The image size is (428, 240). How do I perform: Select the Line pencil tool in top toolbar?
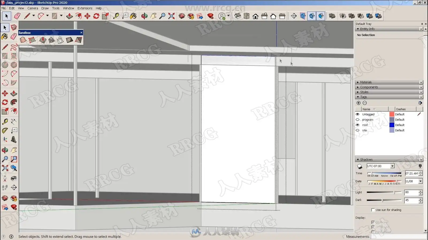click(27, 16)
